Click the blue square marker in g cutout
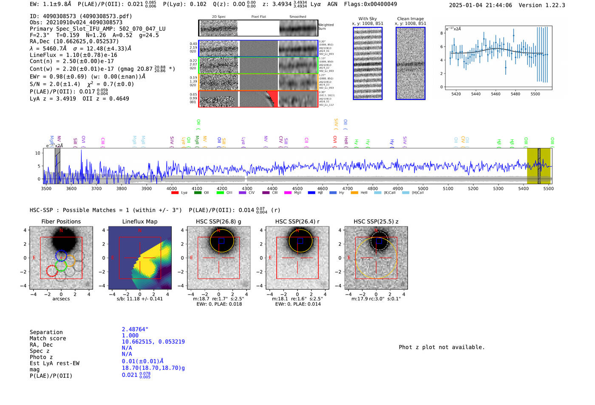 point(221,241)
